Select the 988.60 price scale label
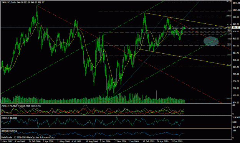Viewport: 240px width, 143px height. pyautogui.click(x=236, y=17)
